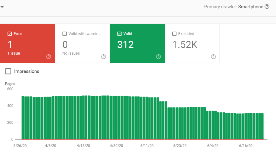Select the Valid count of 312
The image size is (276, 155).
click(x=125, y=45)
